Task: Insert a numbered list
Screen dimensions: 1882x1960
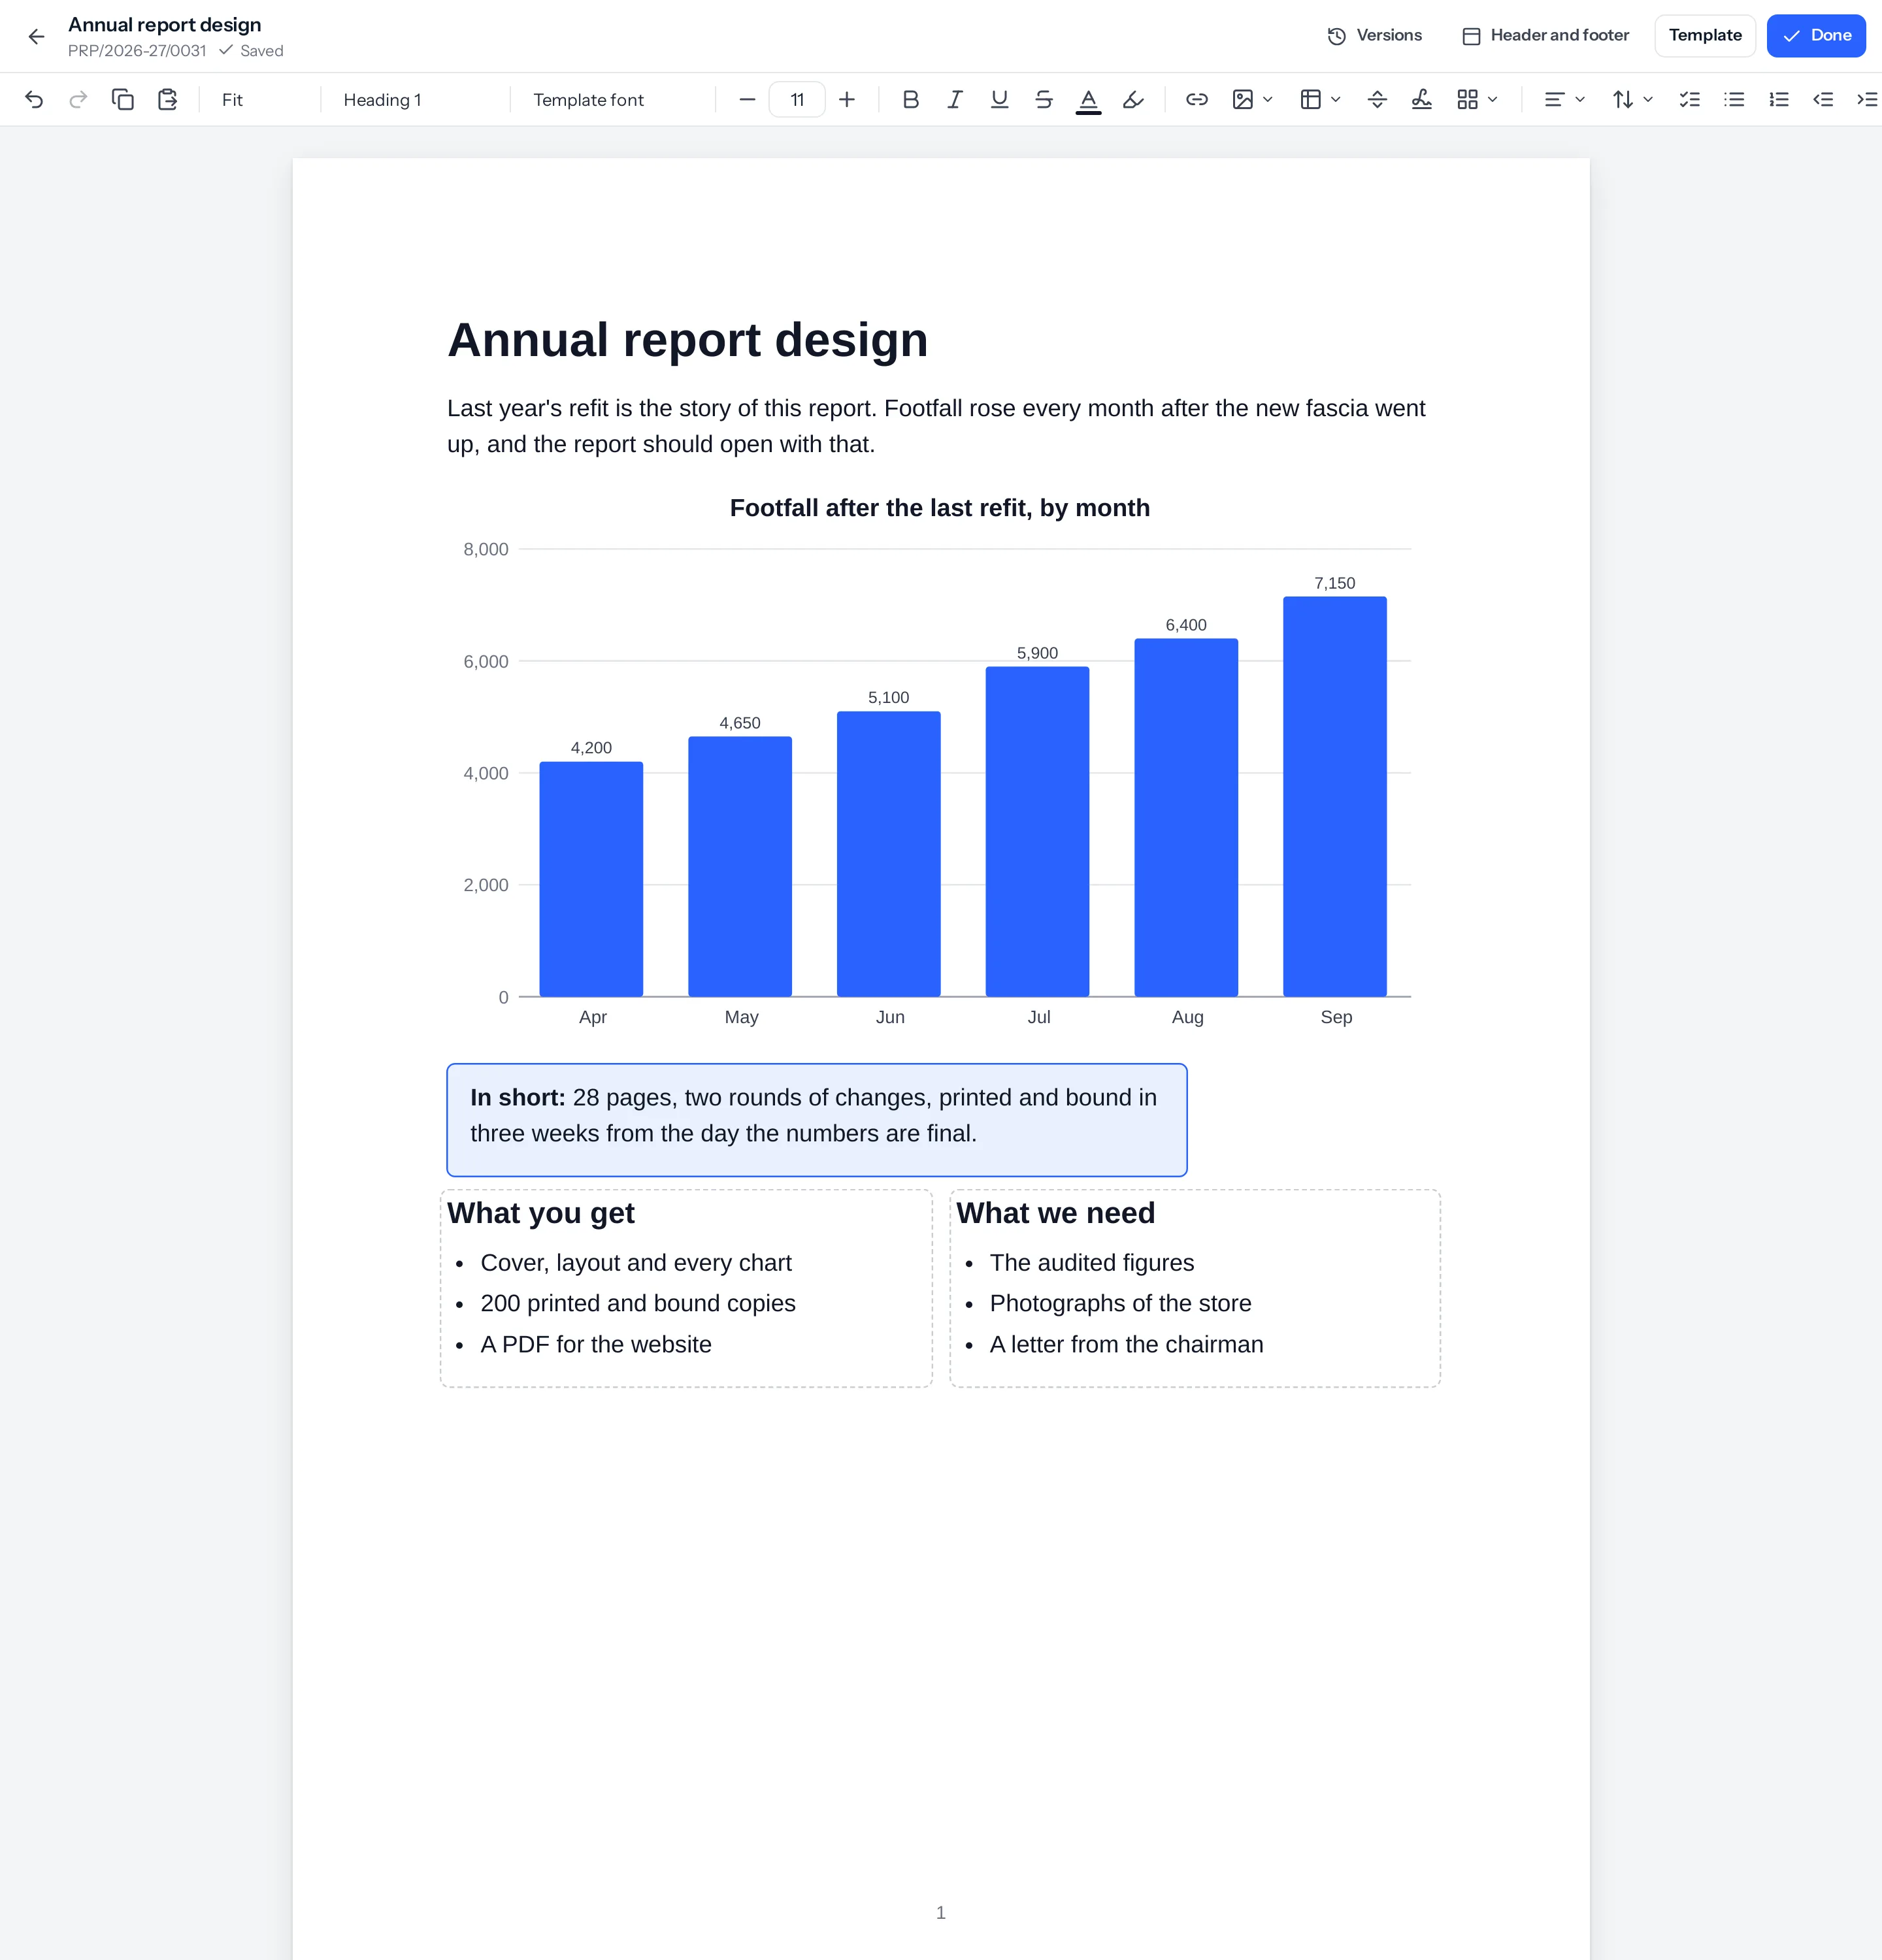Action: click(x=1779, y=99)
